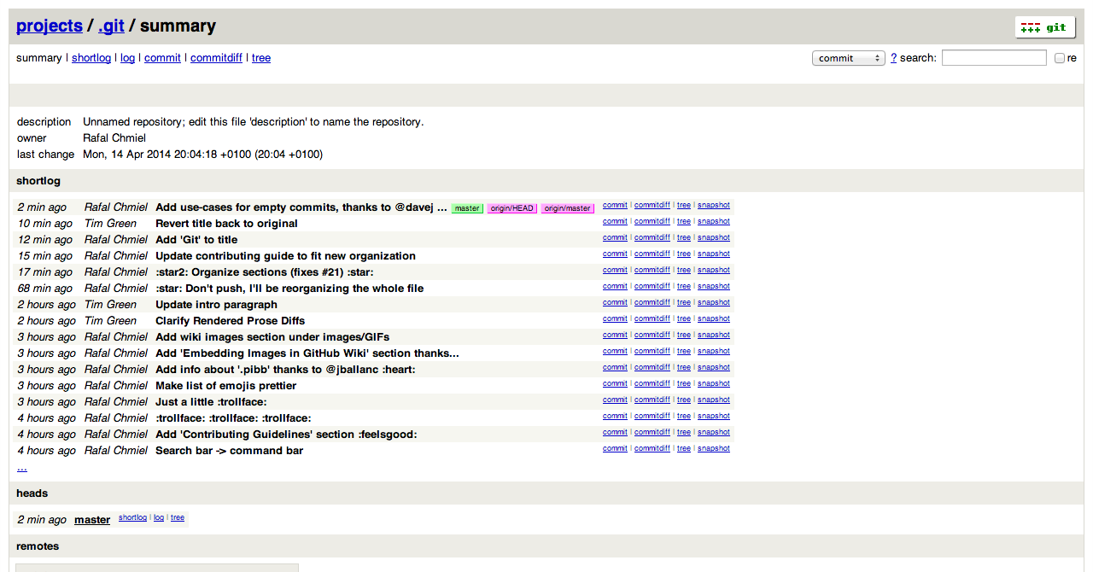The height and width of the screenshot is (572, 1093).
Task: Open the shortlog link beside the master head
Action: 132,517
